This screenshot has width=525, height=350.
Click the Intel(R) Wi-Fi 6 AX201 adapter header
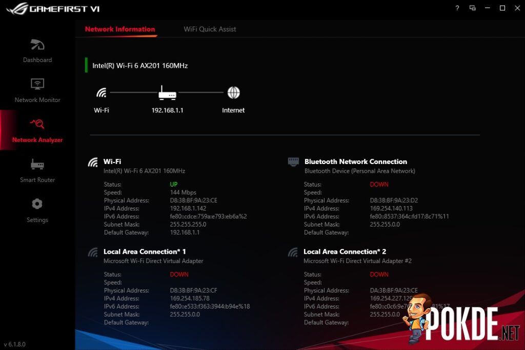pyautogui.click(x=140, y=66)
